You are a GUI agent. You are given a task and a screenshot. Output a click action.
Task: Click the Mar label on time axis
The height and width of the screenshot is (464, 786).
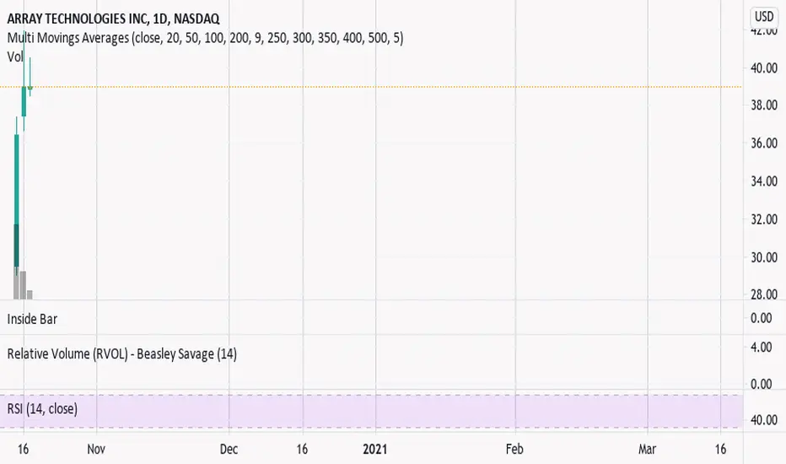(647, 449)
